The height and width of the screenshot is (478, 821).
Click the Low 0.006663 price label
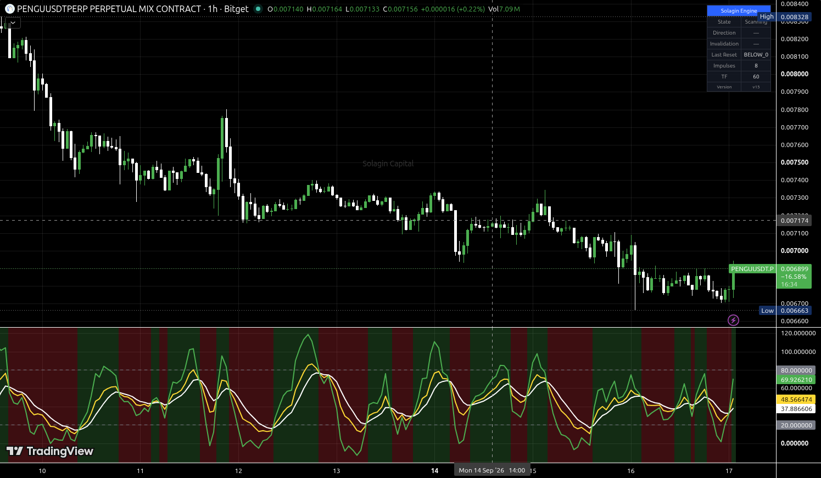(x=785, y=311)
